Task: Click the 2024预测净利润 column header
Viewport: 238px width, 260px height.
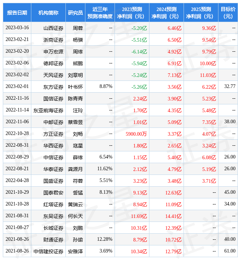Action: (166, 12)
